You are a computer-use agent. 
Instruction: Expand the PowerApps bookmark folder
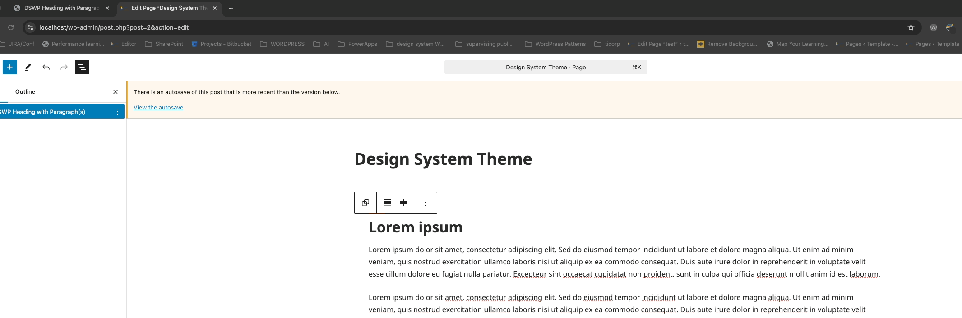(357, 44)
